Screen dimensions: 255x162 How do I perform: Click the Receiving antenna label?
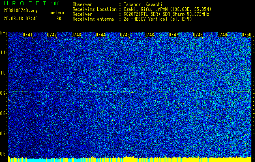point(93,19)
